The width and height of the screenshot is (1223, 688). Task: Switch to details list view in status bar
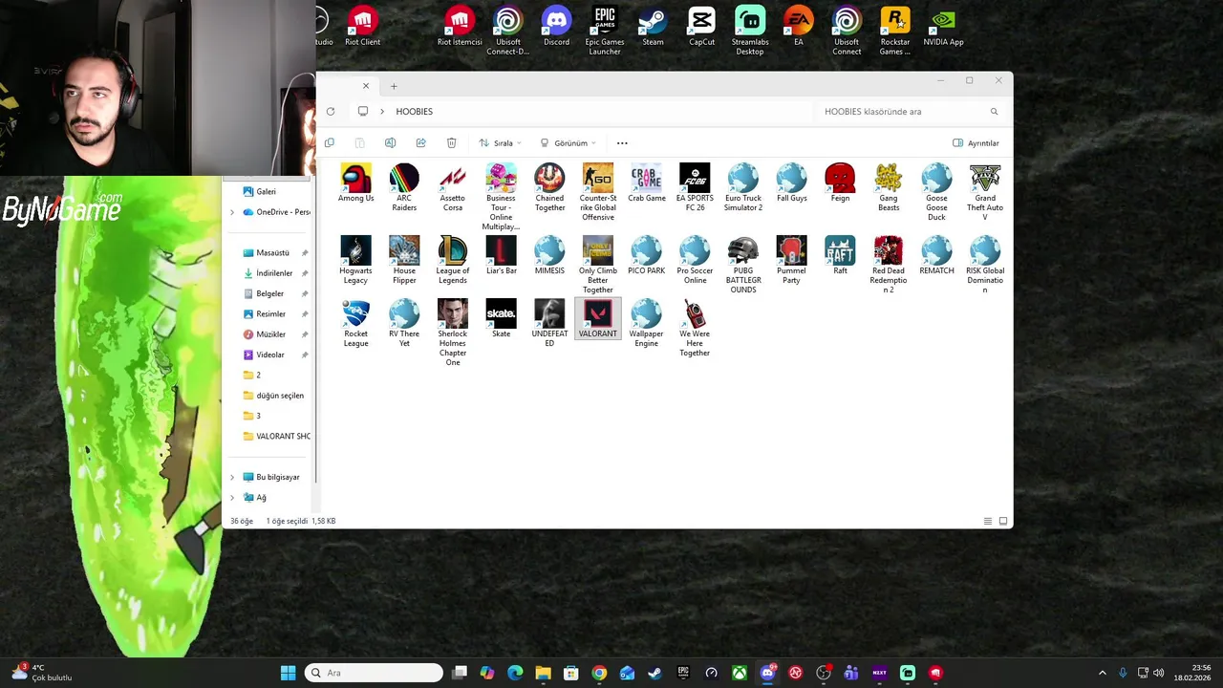[x=988, y=521]
